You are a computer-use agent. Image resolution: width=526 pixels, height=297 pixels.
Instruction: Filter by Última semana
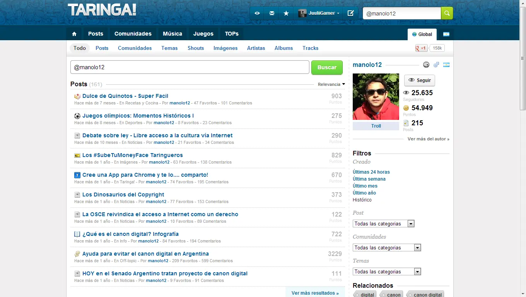click(369, 179)
